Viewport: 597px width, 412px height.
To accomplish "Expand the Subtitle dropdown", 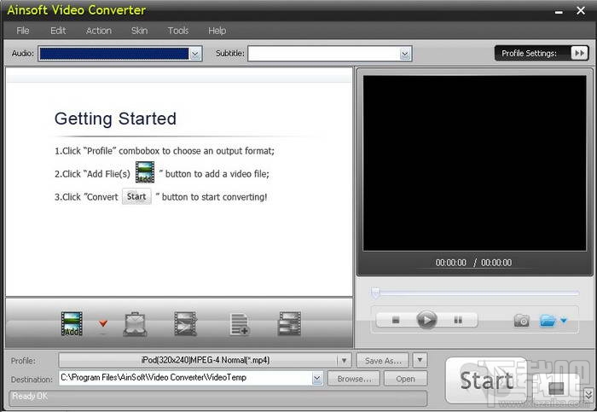I will (405, 54).
